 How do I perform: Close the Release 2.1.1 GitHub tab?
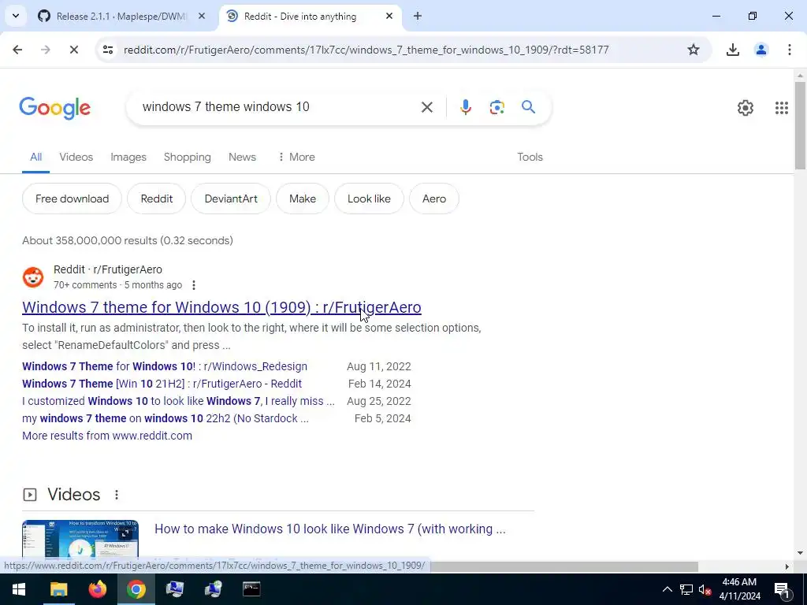point(202,17)
